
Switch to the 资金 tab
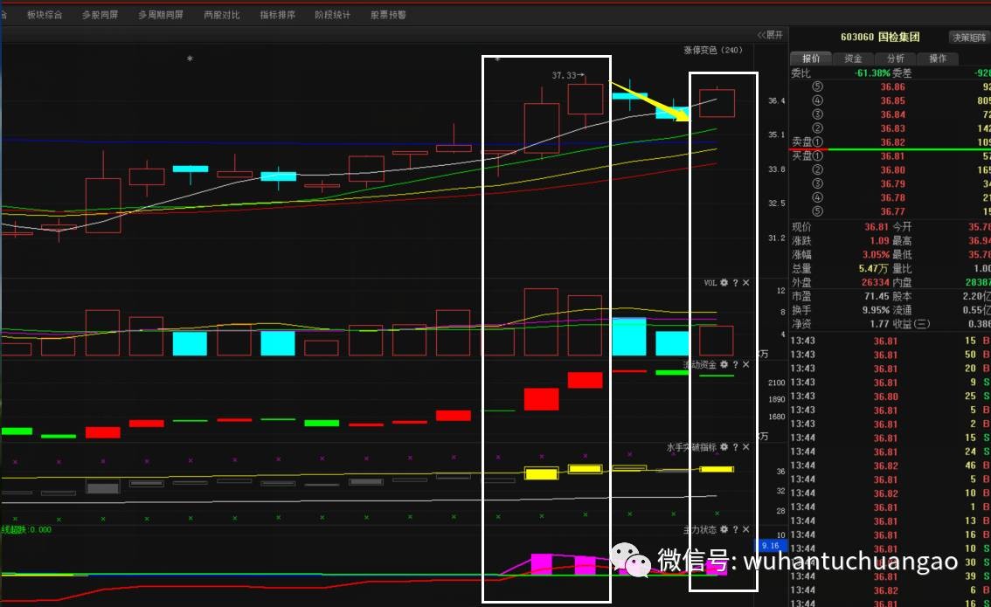(853, 59)
